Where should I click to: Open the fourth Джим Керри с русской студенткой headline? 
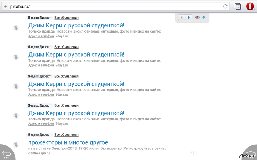pyautogui.click(x=76, y=113)
